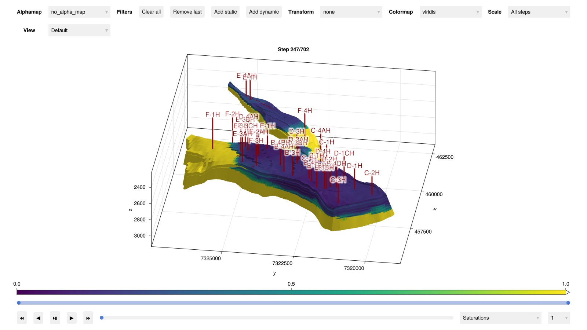
Task: Open the viridis Colormap dropdown
Action: click(450, 12)
